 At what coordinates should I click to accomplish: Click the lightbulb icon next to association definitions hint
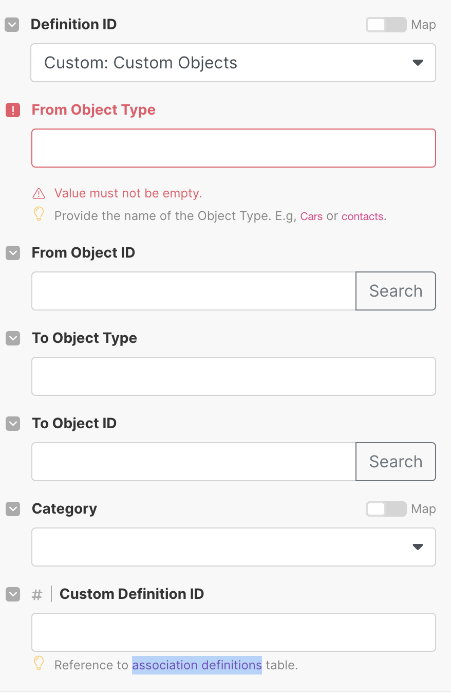[x=39, y=664]
